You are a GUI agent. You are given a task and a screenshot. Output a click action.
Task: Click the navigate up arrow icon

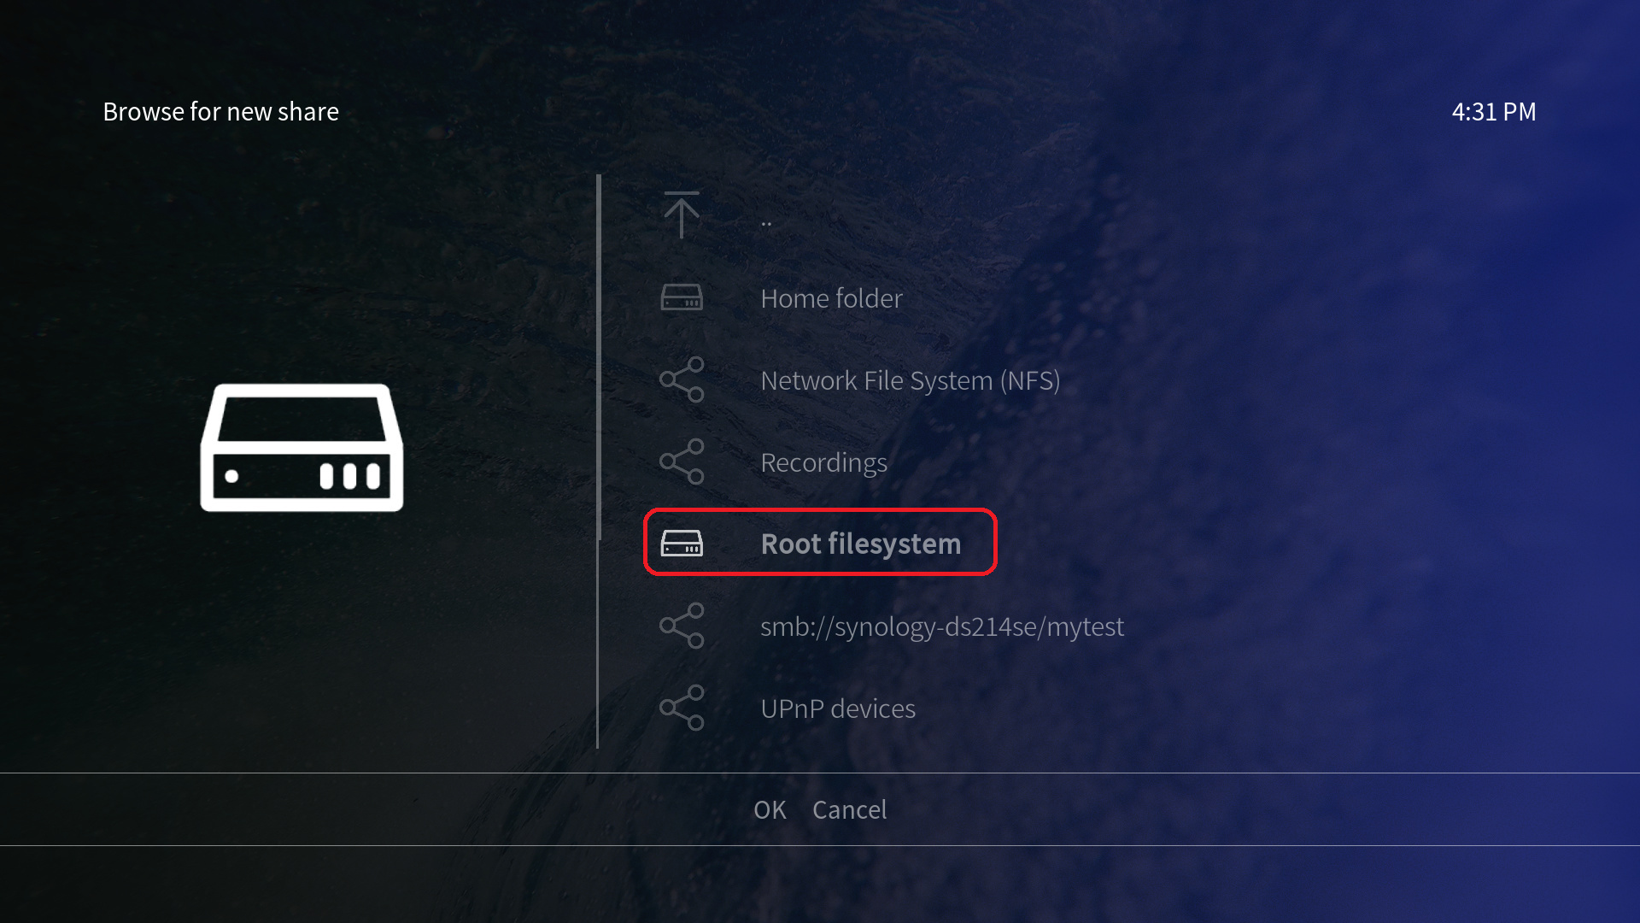coord(682,215)
